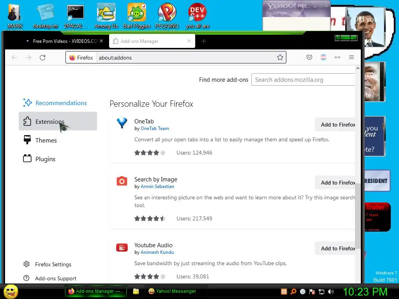Add Youtube Audio to Firefox
This screenshot has width=399, height=299.
tap(335, 248)
